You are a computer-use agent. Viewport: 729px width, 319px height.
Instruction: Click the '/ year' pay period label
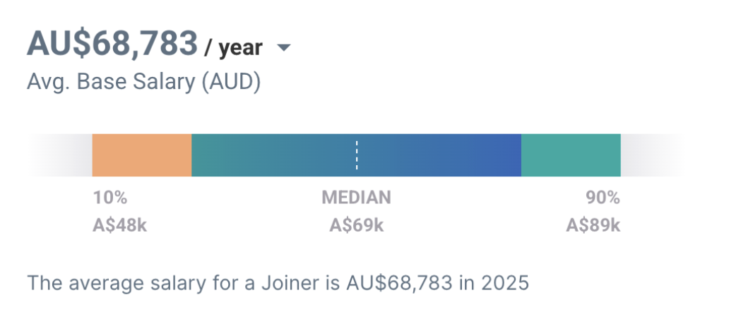[233, 47]
